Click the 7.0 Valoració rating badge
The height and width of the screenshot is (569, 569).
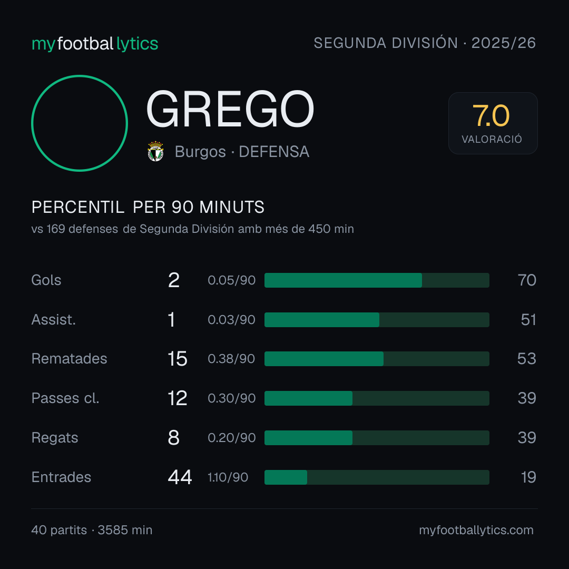493,123
